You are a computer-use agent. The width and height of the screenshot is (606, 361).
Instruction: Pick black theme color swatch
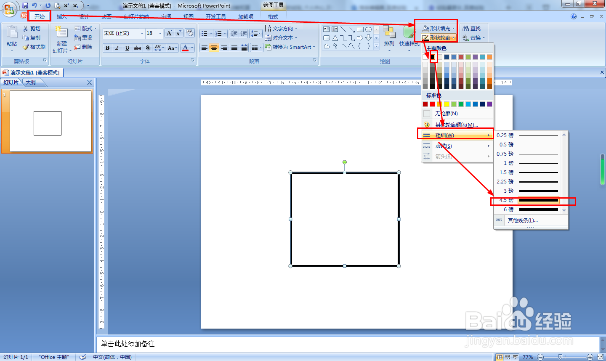pos(432,57)
